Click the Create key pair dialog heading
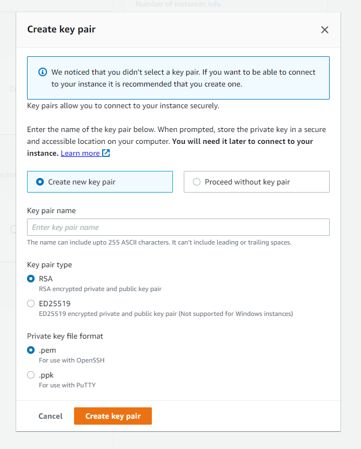Image resolution: width=361 pixels, height=449 pixels. tap(61, 29)
